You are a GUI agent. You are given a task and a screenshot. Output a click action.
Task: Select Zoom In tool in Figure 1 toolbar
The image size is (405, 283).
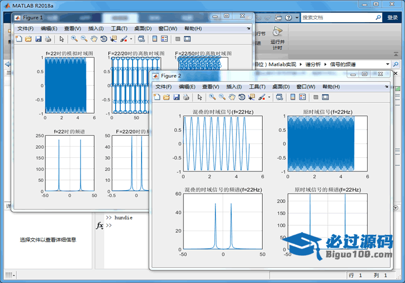click(74, 39)
